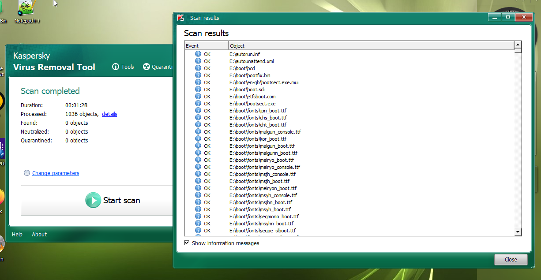Screen dimensions: 541x280
Task: Click scrollbar up arrow in results list
Action: 518,45
